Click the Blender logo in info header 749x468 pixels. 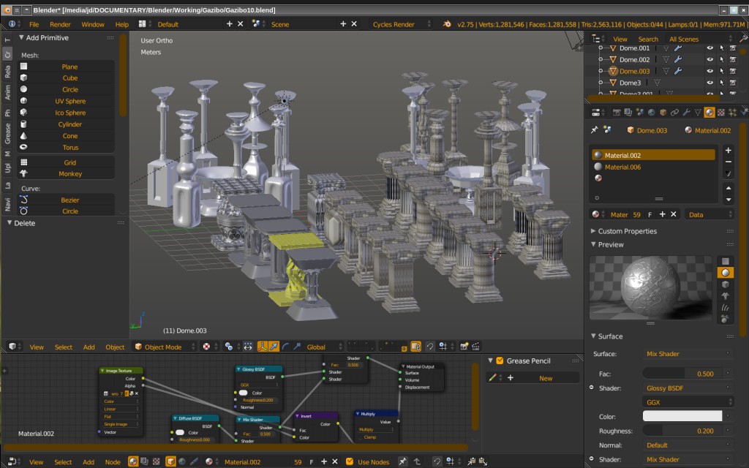(445, 24)
